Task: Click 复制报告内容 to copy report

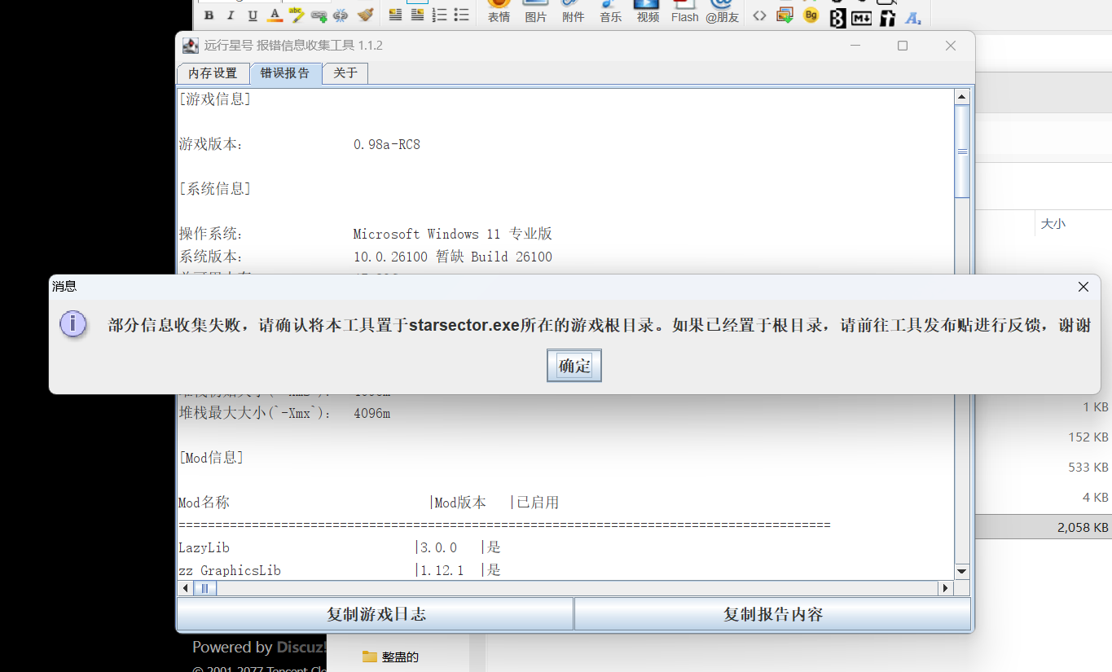Action: (x=771, y=613)
